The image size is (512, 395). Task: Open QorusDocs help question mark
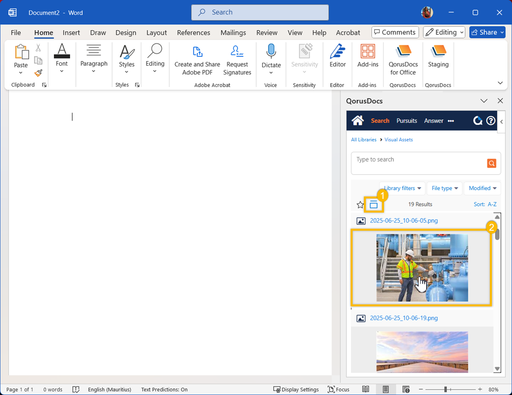coord(491,121)
